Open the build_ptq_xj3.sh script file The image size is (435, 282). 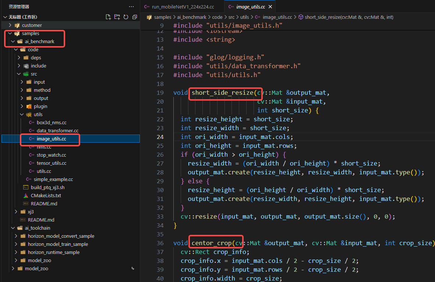[47, 187]
